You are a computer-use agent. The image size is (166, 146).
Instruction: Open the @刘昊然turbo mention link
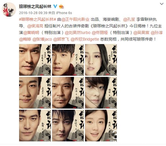[x=78, y=33]
